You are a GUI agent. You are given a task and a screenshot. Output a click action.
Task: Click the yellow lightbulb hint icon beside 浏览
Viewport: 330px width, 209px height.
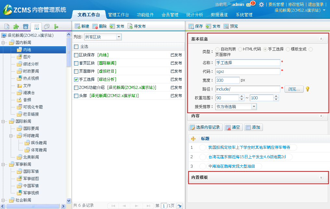pos(308,89)
